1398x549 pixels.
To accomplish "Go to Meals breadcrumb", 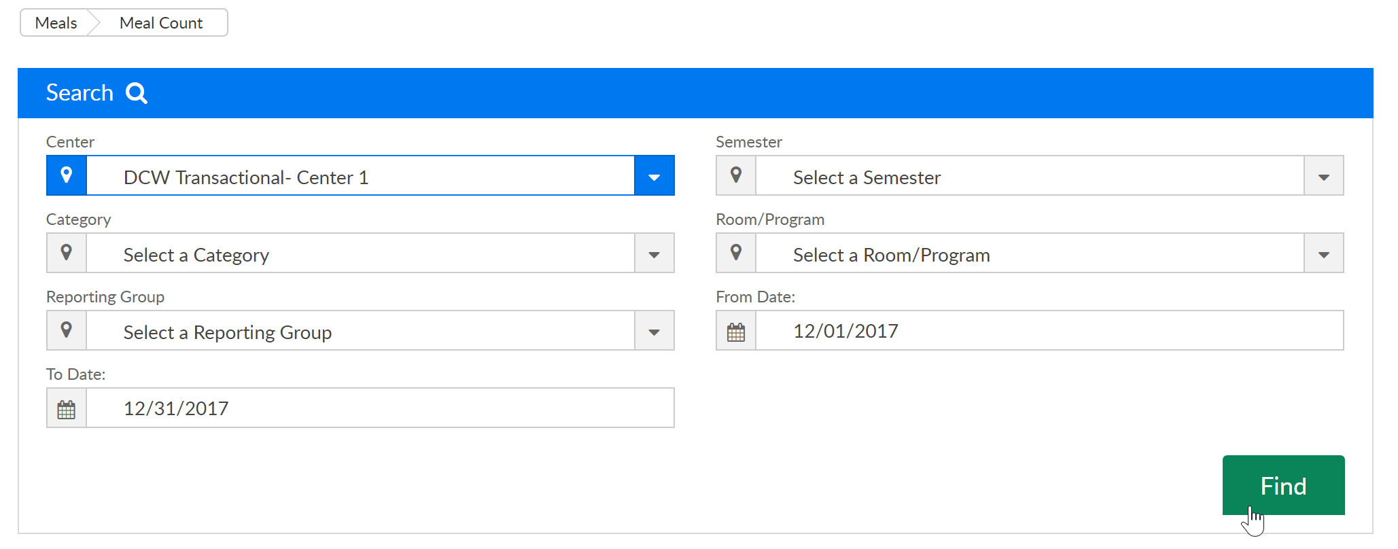I will (x=56, y=23).
